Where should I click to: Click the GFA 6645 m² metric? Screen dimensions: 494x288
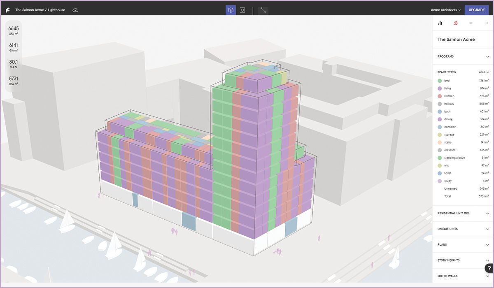click(x=14, y=30)
